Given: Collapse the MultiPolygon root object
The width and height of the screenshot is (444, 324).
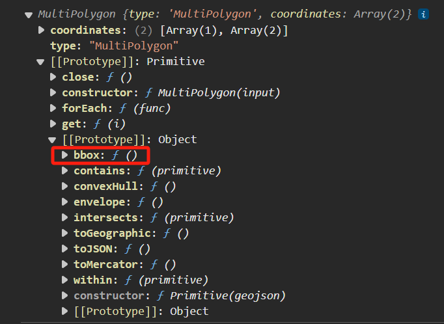Looking at the screenshot, I should [x=29, y=15].
